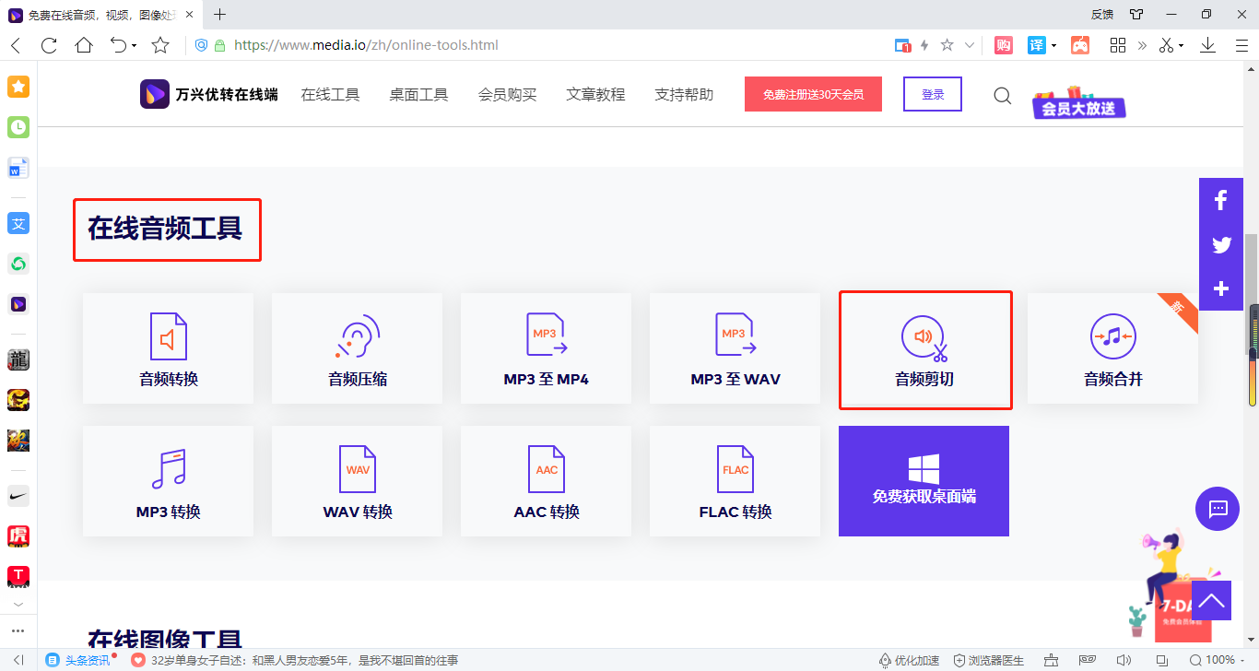Click the back-to-top arrow
This screenshot has width=1259, height=671.
point(1211,600)
